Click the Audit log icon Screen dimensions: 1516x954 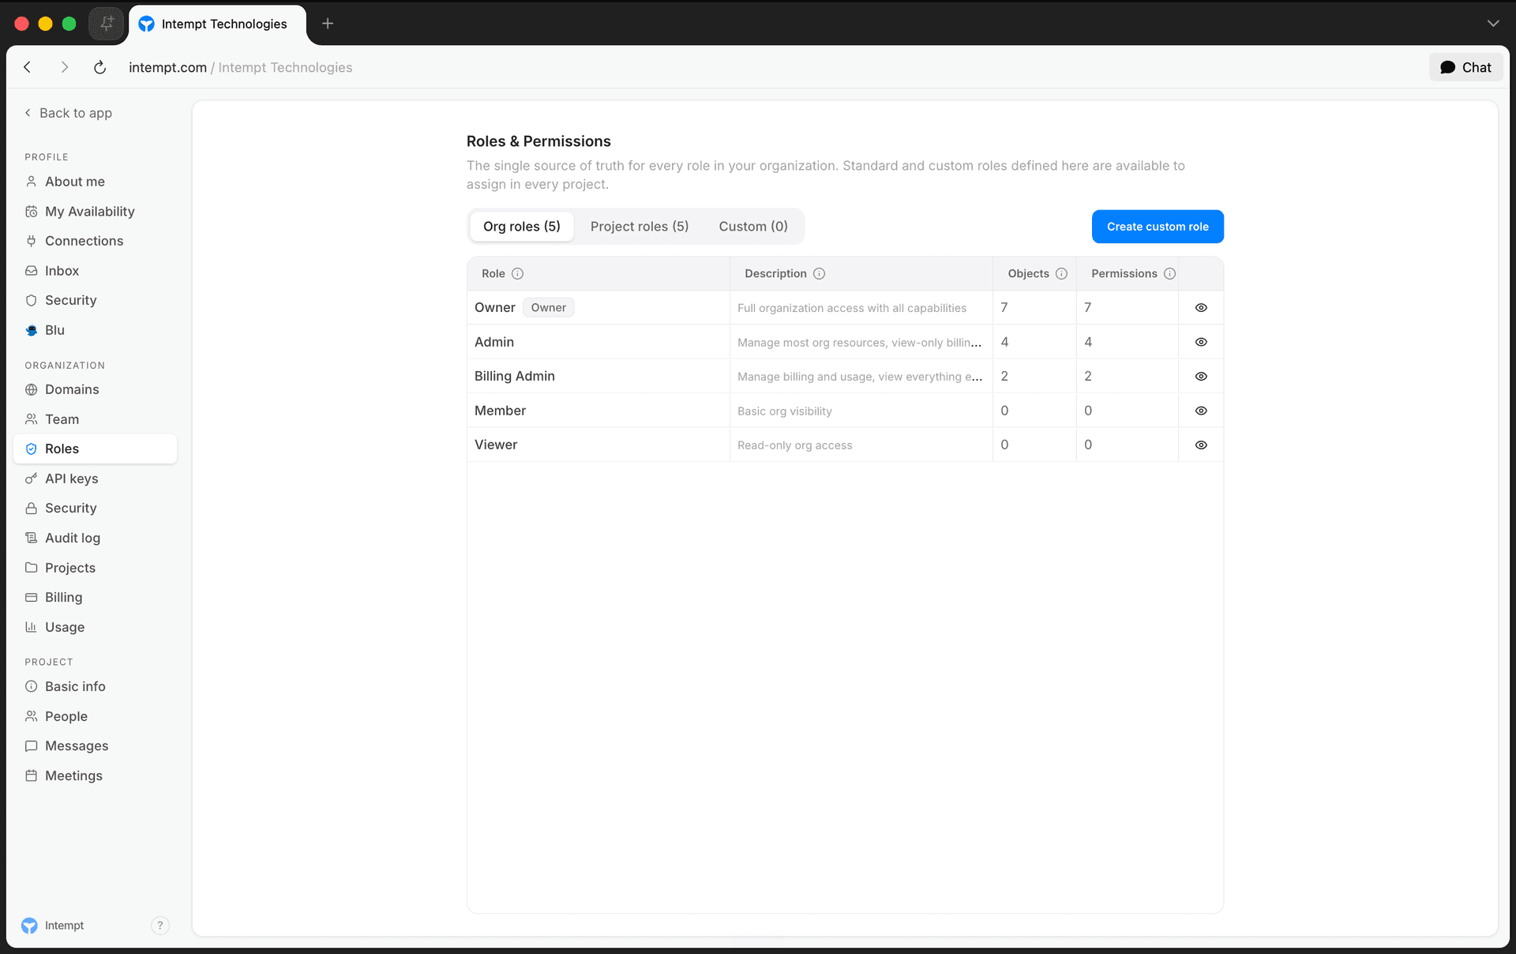pos(32,538)
